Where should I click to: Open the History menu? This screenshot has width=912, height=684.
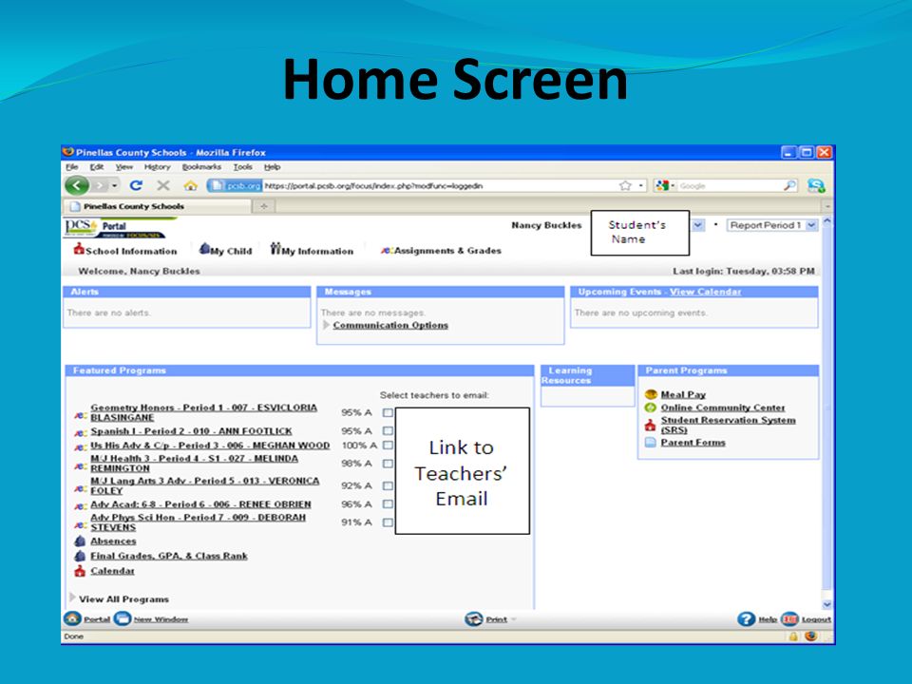157,167
